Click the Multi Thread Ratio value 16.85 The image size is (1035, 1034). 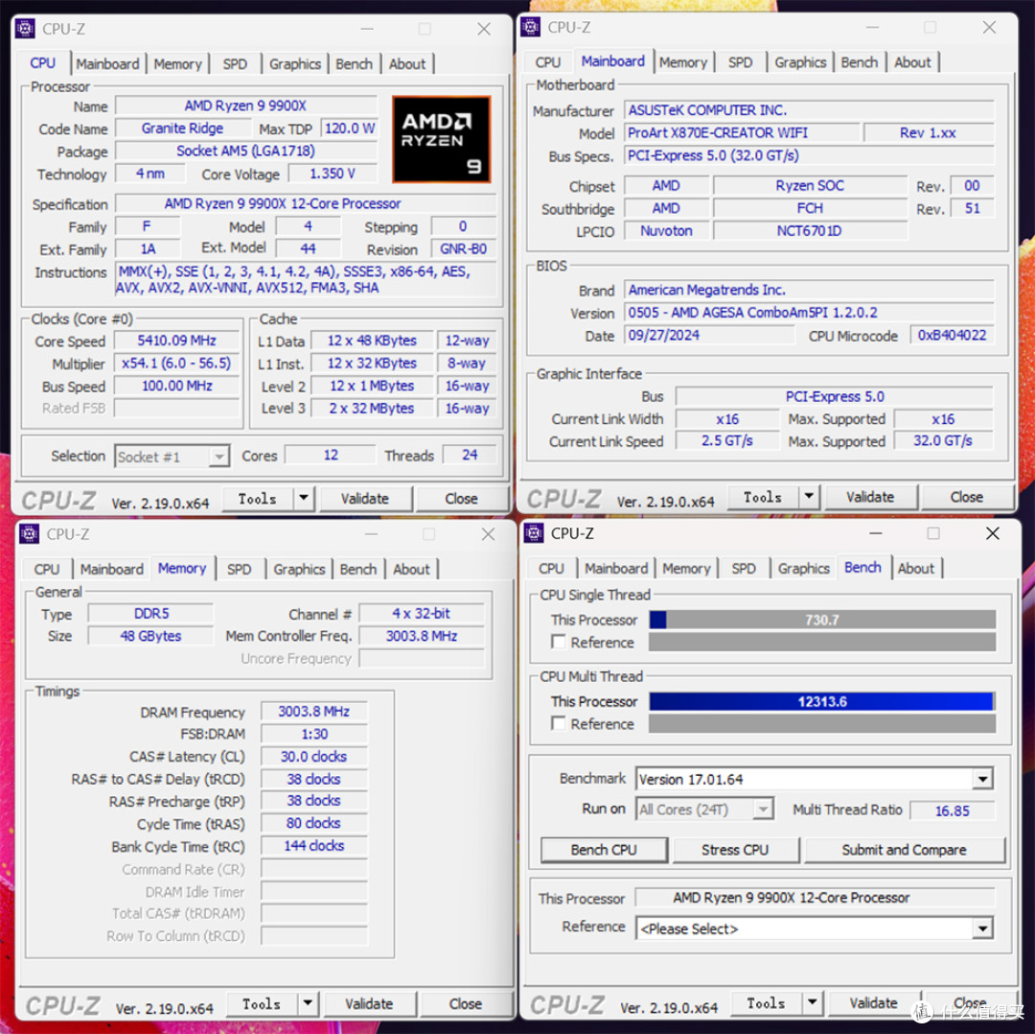click(952, 810)
